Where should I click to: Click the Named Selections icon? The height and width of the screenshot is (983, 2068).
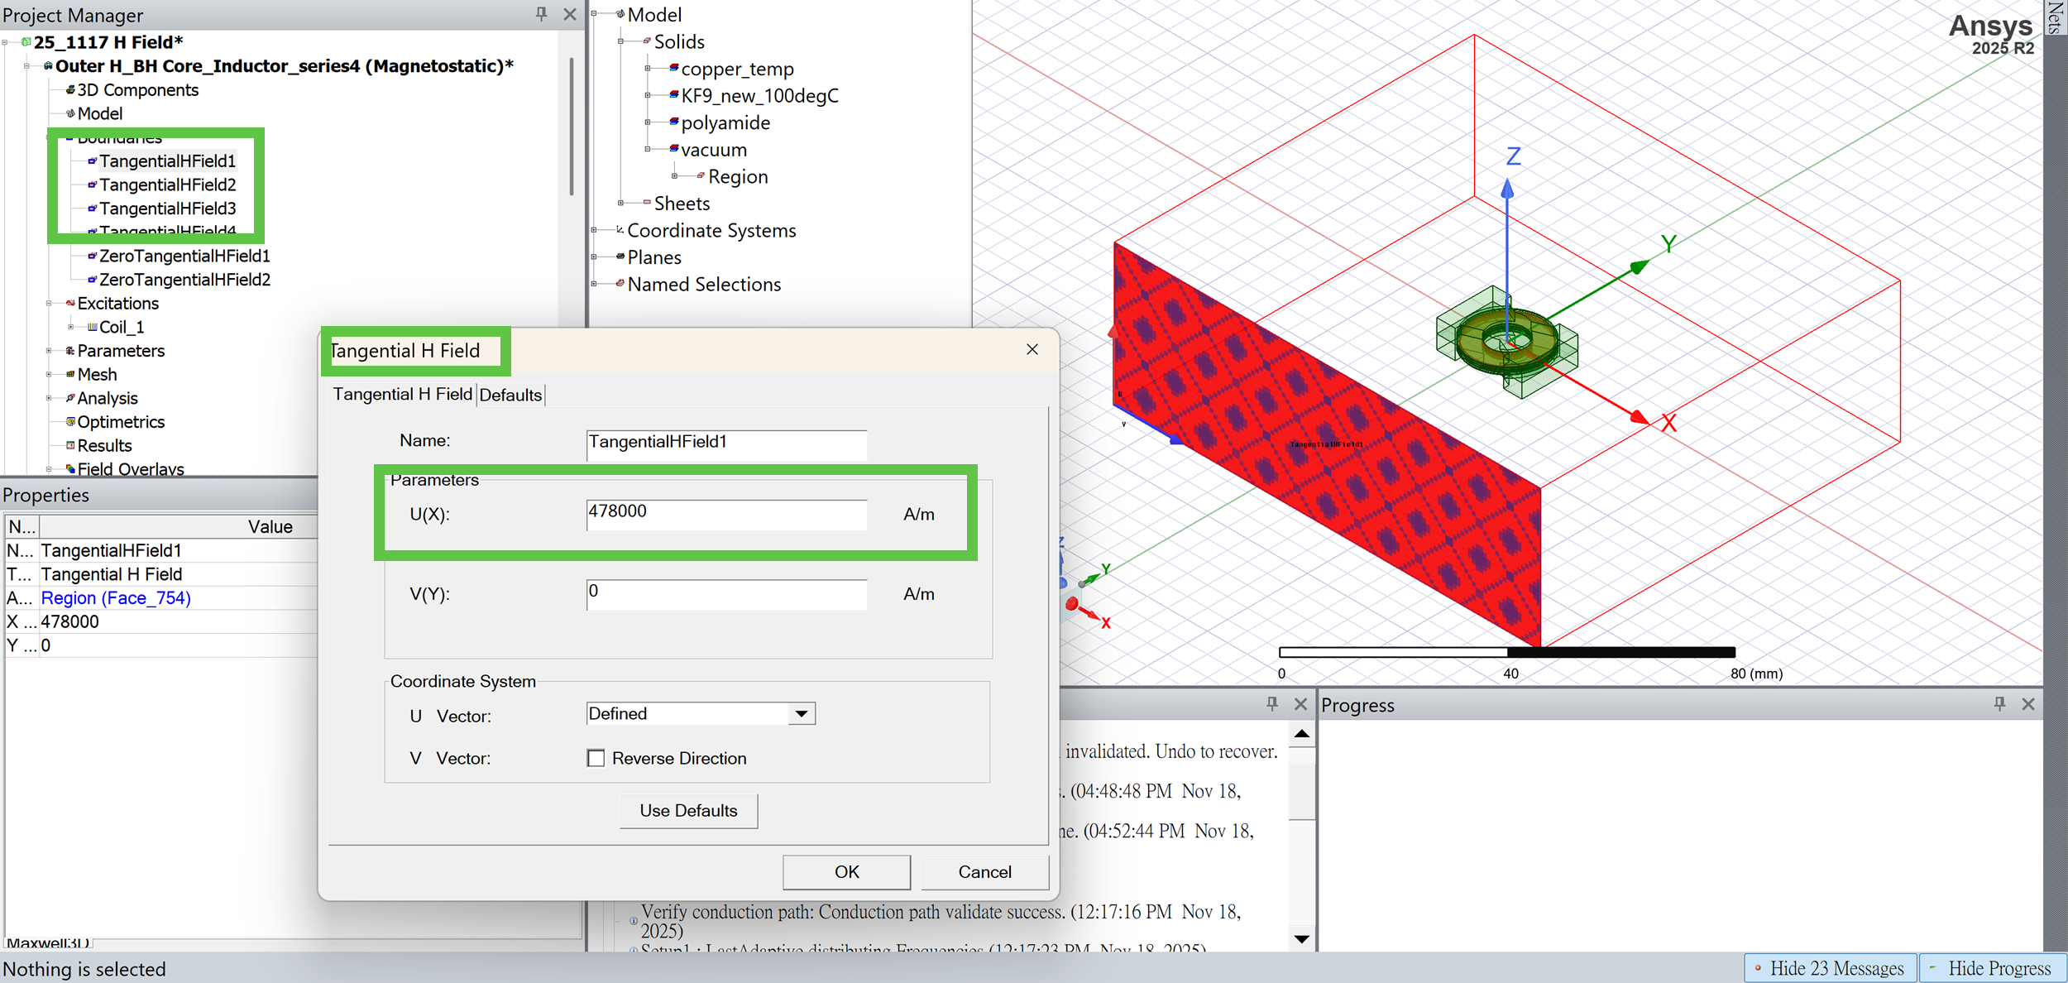coord(620,284)
